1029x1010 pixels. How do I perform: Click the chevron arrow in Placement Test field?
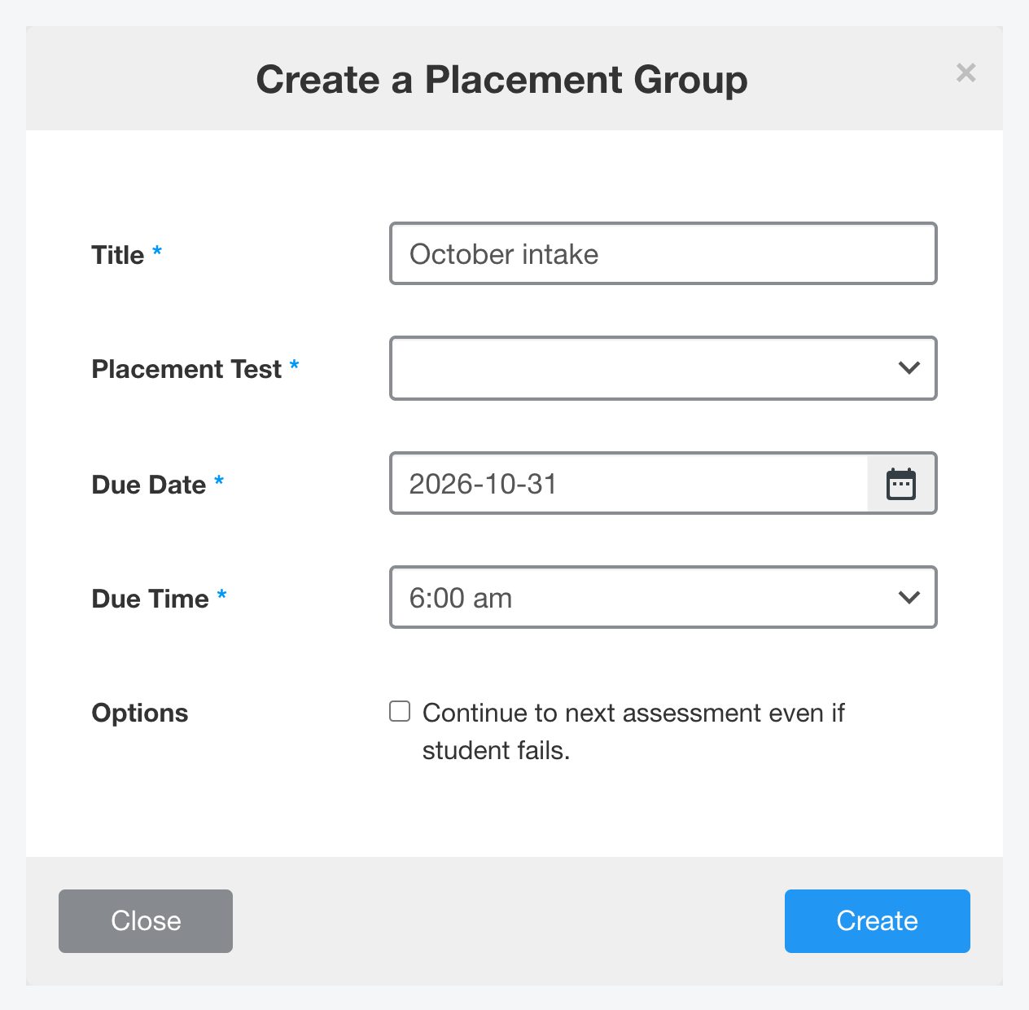pos(909,368)
